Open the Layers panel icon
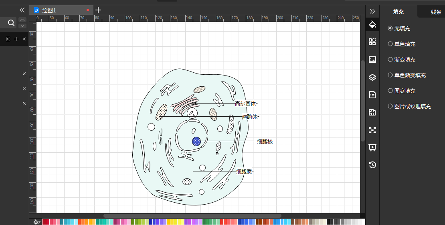The height and width of the screenshot is (225, 445). click(x=372, y=77)
